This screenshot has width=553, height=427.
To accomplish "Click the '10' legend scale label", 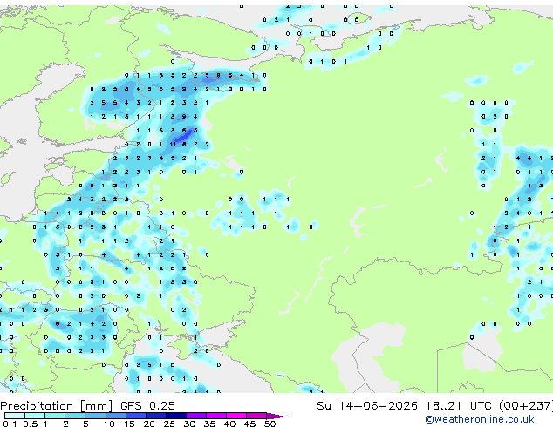I will pyautogui.click(x=109, y=424).
